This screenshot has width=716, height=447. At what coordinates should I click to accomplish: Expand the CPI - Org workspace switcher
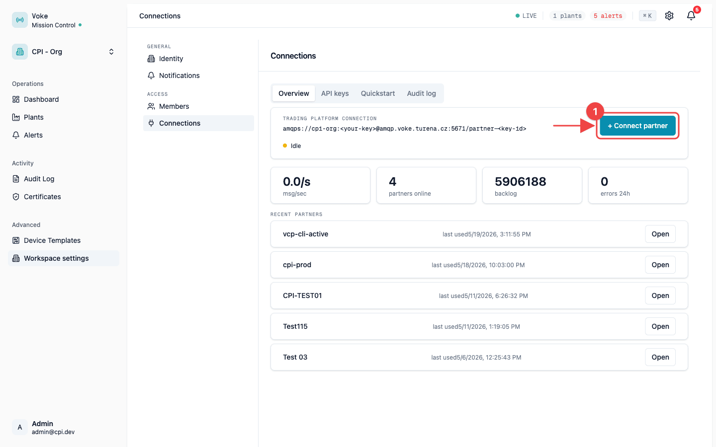coord(111,52)
